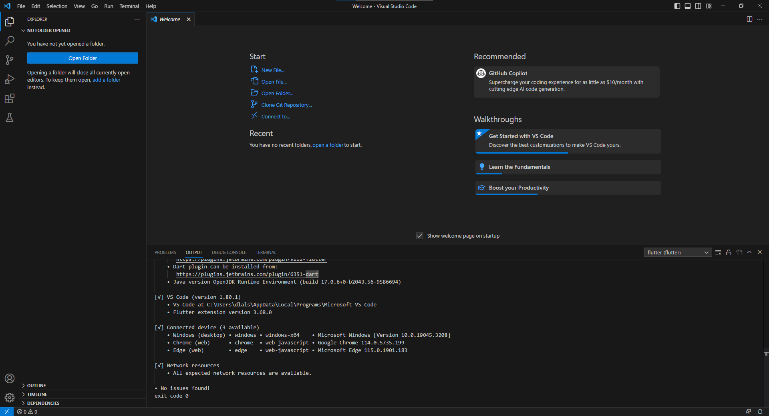Open customize layout icon
The width and height of the screenshot is (769, 416).
pos(709,6)
